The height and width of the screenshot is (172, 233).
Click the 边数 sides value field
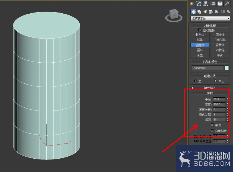click(x=219, y=119)
